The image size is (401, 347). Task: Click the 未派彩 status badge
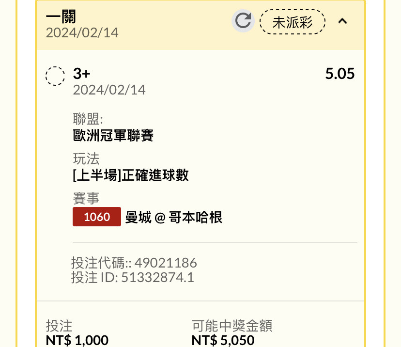(293, 22)
